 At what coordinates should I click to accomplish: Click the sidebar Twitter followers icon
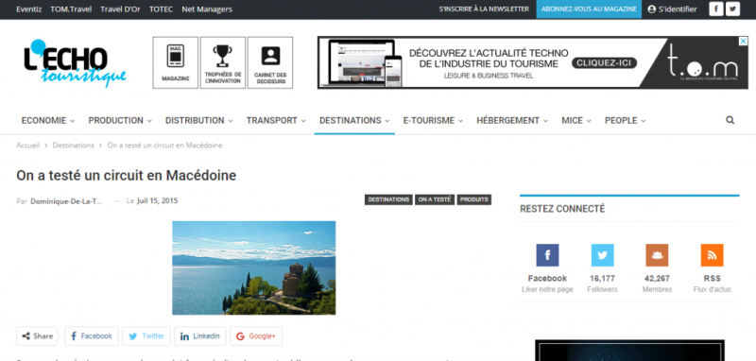(x=602, y=255)
